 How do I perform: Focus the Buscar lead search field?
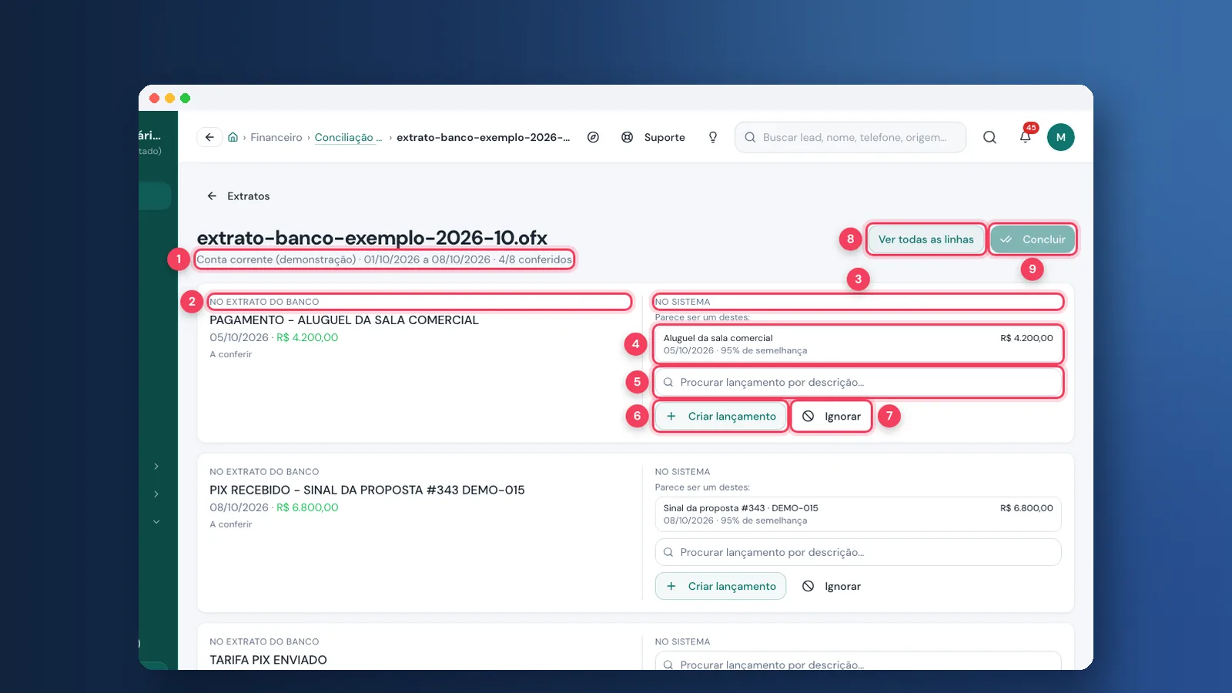pyautogui.click(x=850, y=137)
